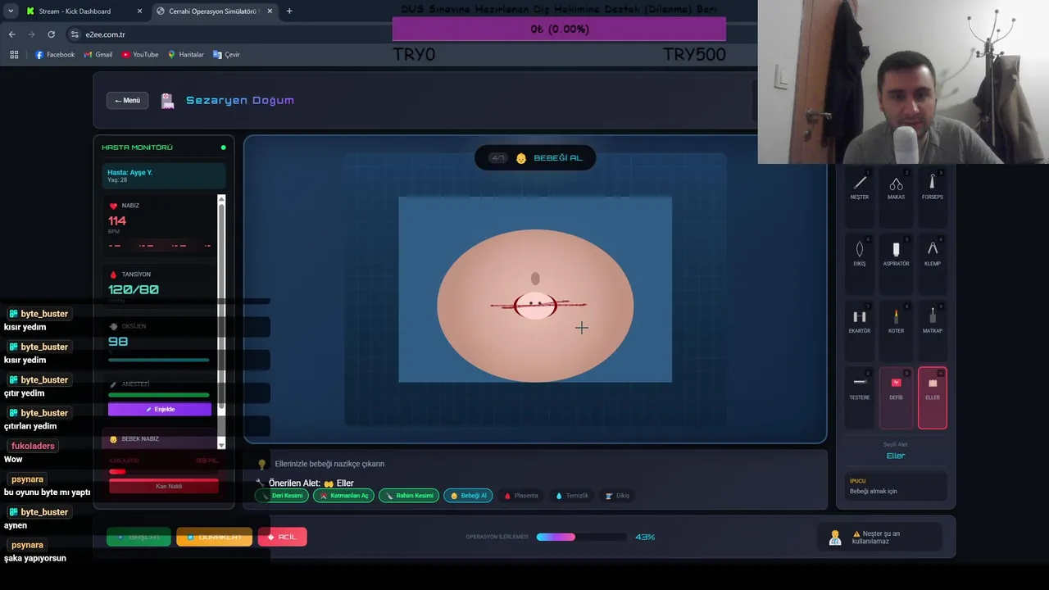Click the heart icon next to Nabız
Screen dimensions: 1049x590
113,206
